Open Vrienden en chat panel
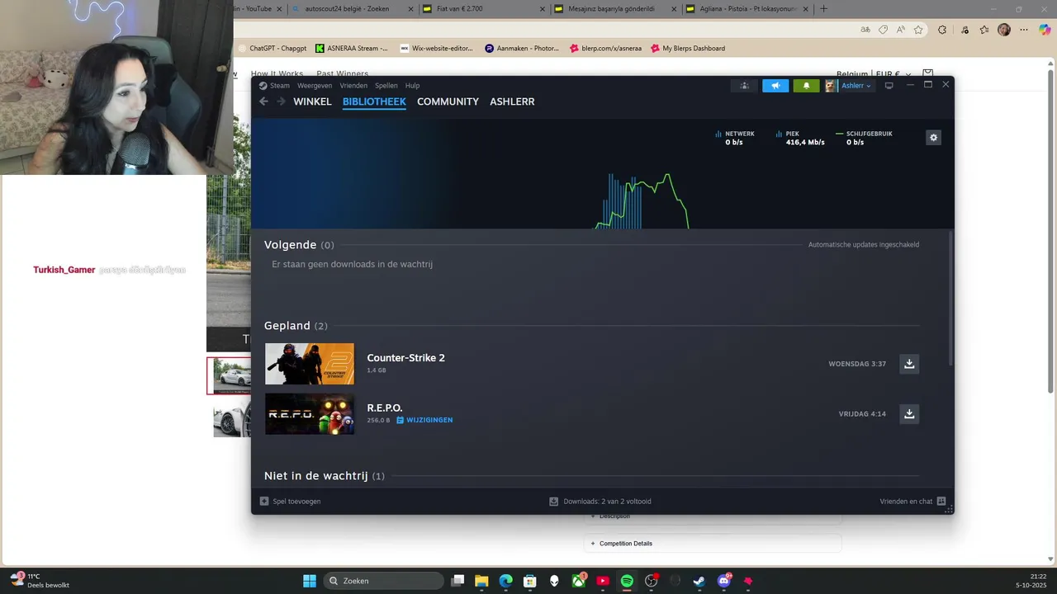 (912, 502)
